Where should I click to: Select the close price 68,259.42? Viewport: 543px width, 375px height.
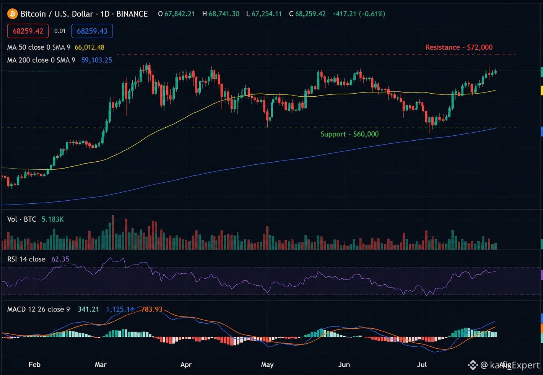click(x=311, y=14)
